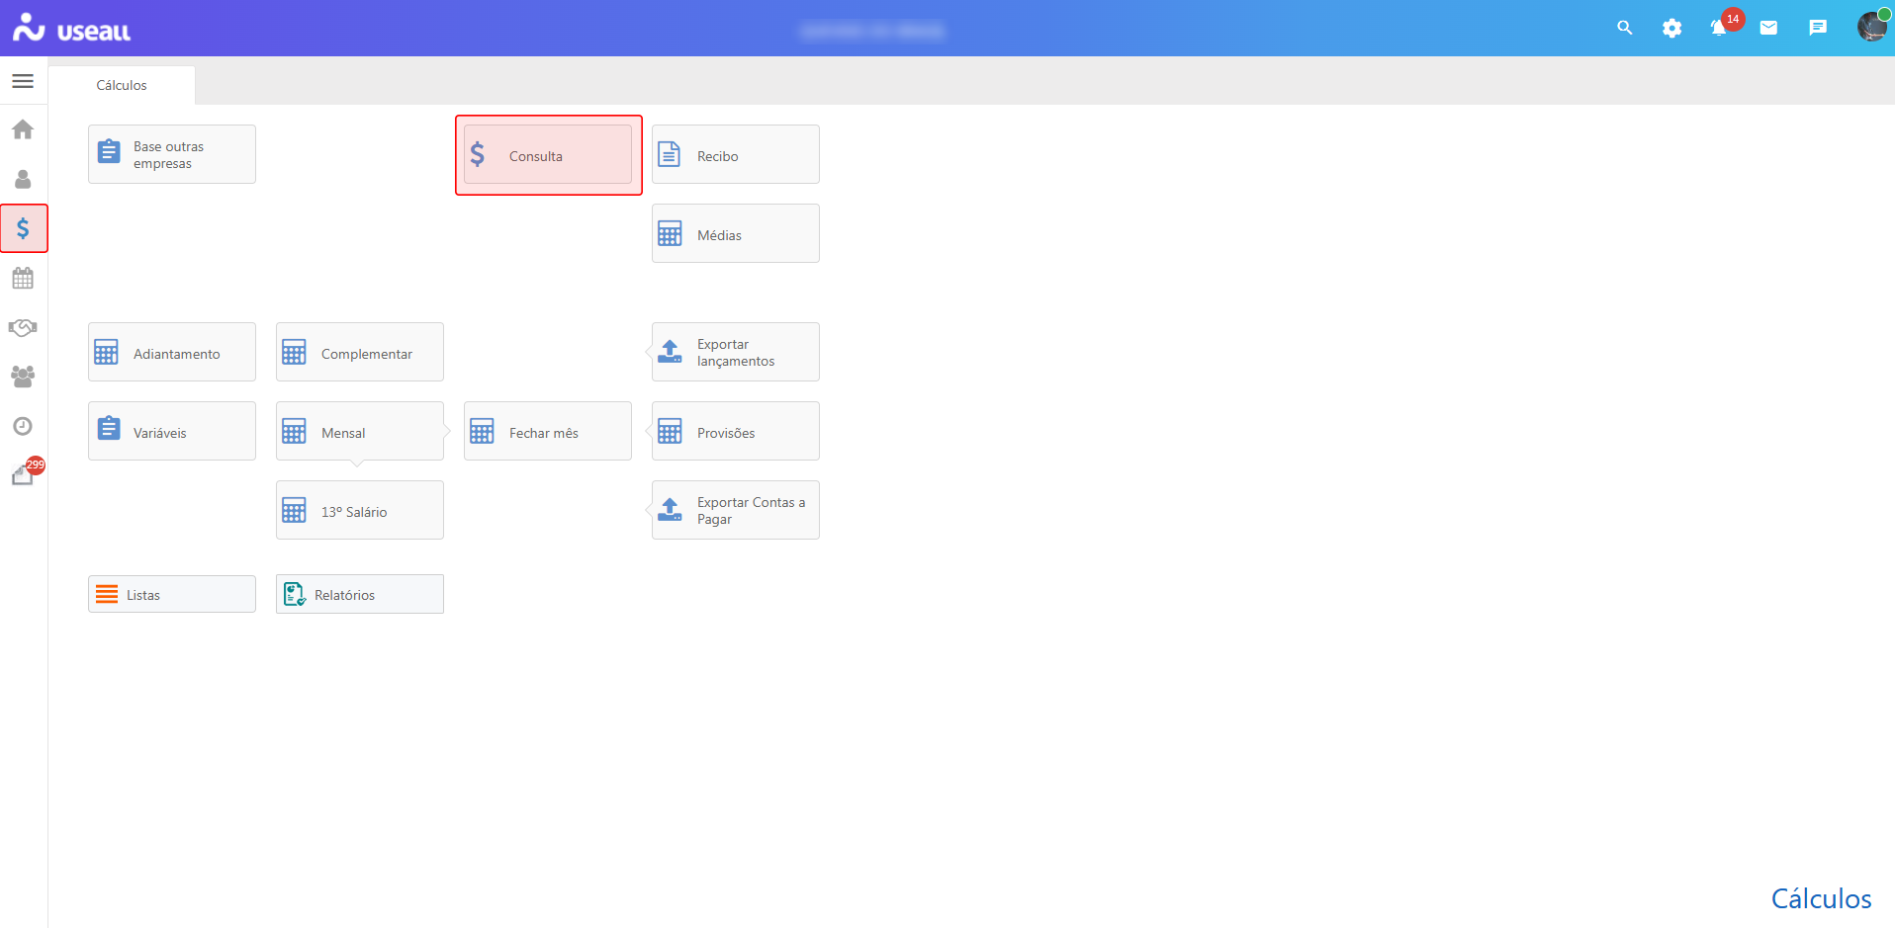Click the Fechar mês tile
This screenshot has height=928, width=1895.
548,432
